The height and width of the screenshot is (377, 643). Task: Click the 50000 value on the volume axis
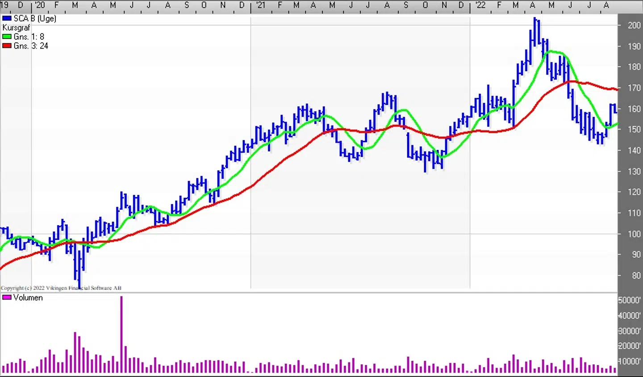point(629,300)
